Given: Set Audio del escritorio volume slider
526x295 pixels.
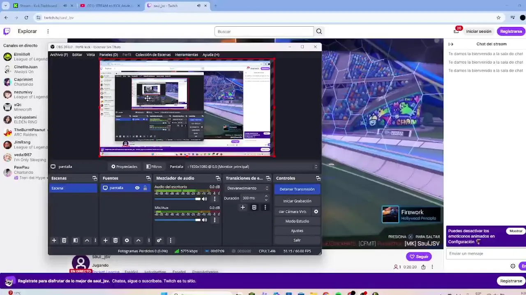Looking at the screenshot, I should point(178,199).
